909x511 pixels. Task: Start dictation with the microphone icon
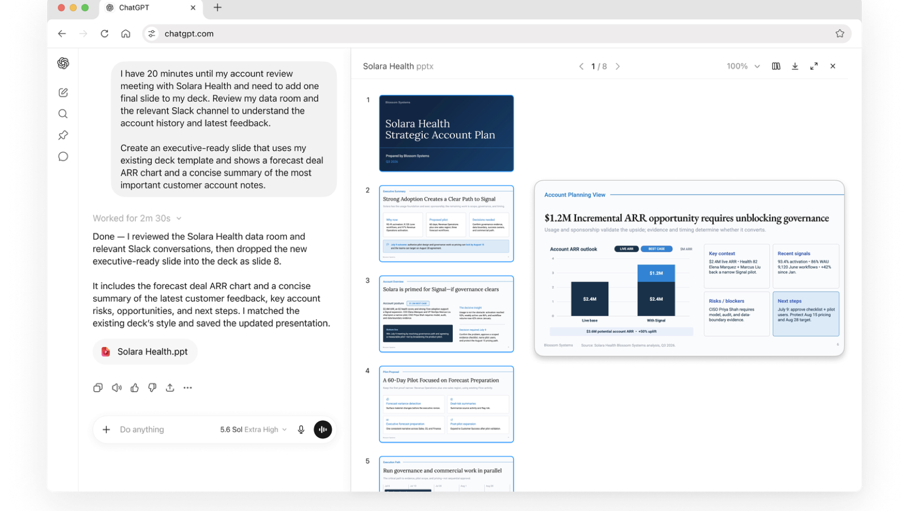[x=301, y=429]
